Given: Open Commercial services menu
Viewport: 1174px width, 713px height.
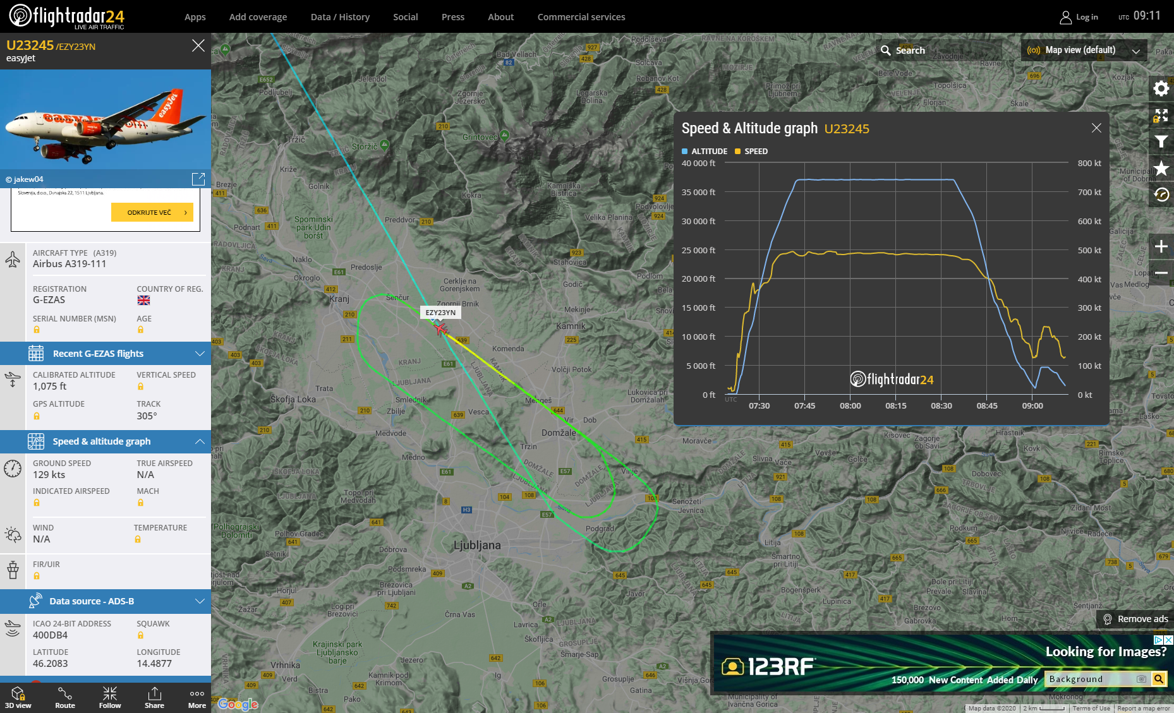Looking at the screenshot, I should [581, 17].
